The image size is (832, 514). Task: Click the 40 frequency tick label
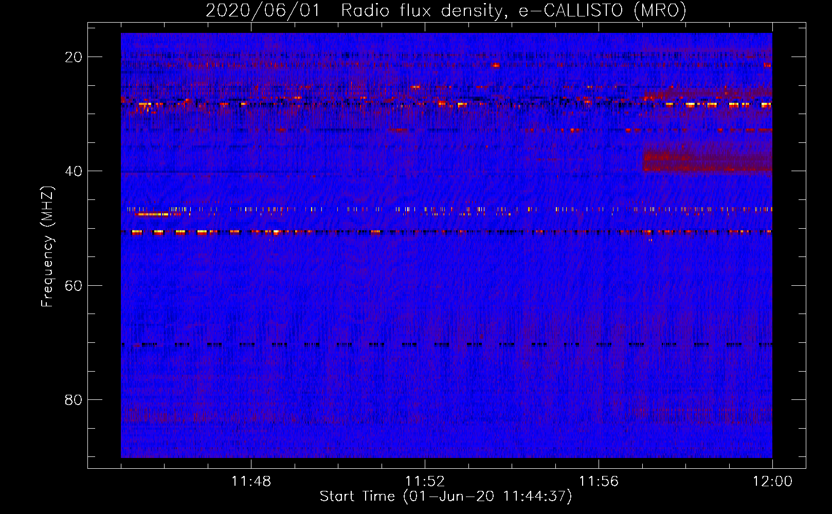pos(74,171)
